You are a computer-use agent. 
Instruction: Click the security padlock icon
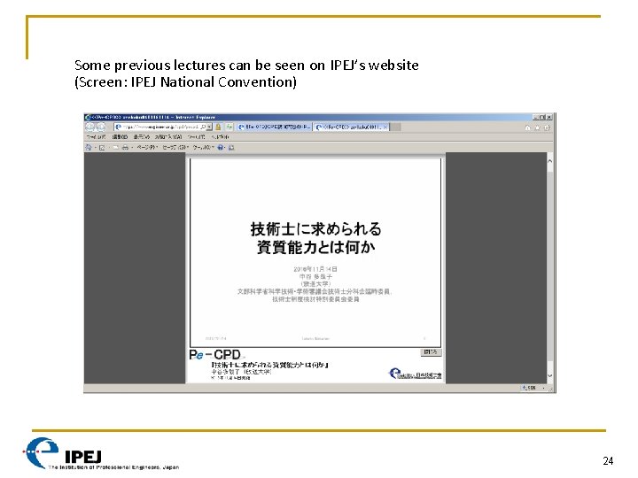(x=218, y=127)
